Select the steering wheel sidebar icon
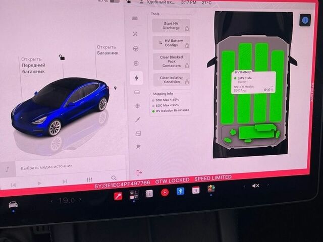 136,49
